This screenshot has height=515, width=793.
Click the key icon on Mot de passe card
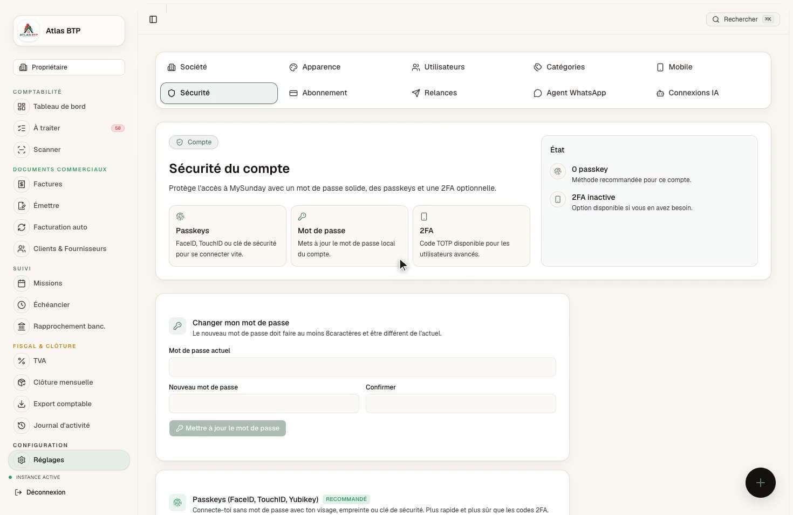coord(302,217)
